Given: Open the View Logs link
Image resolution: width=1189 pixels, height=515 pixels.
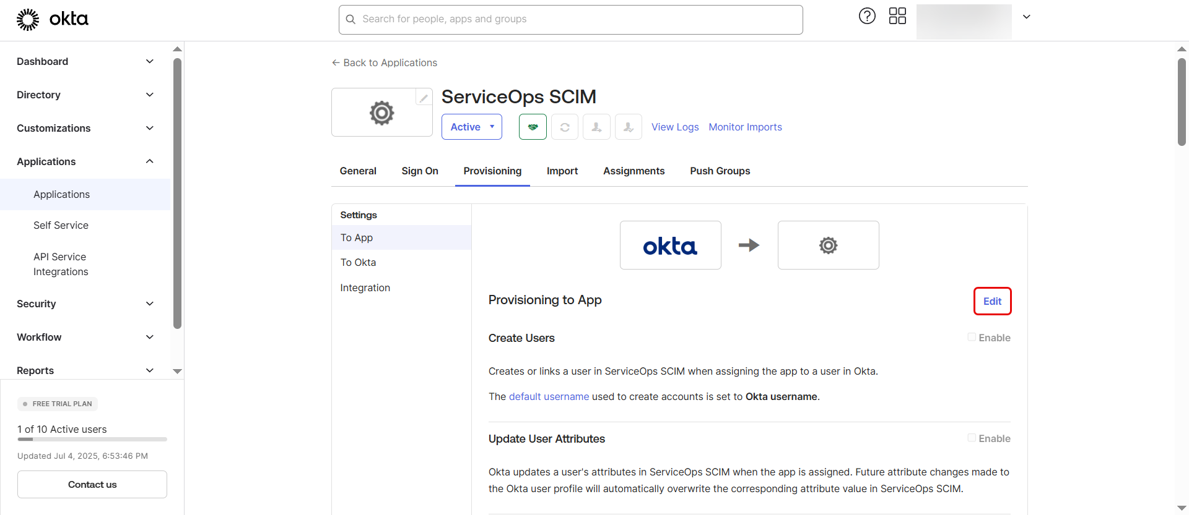Looking at the screenshot, I should [x=674, y=127].
